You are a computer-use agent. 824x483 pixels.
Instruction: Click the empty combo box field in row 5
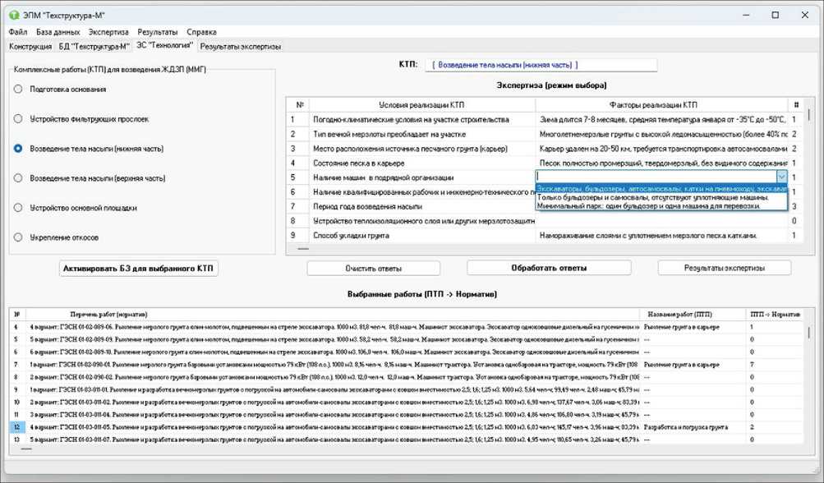click(x=656, y=177)
